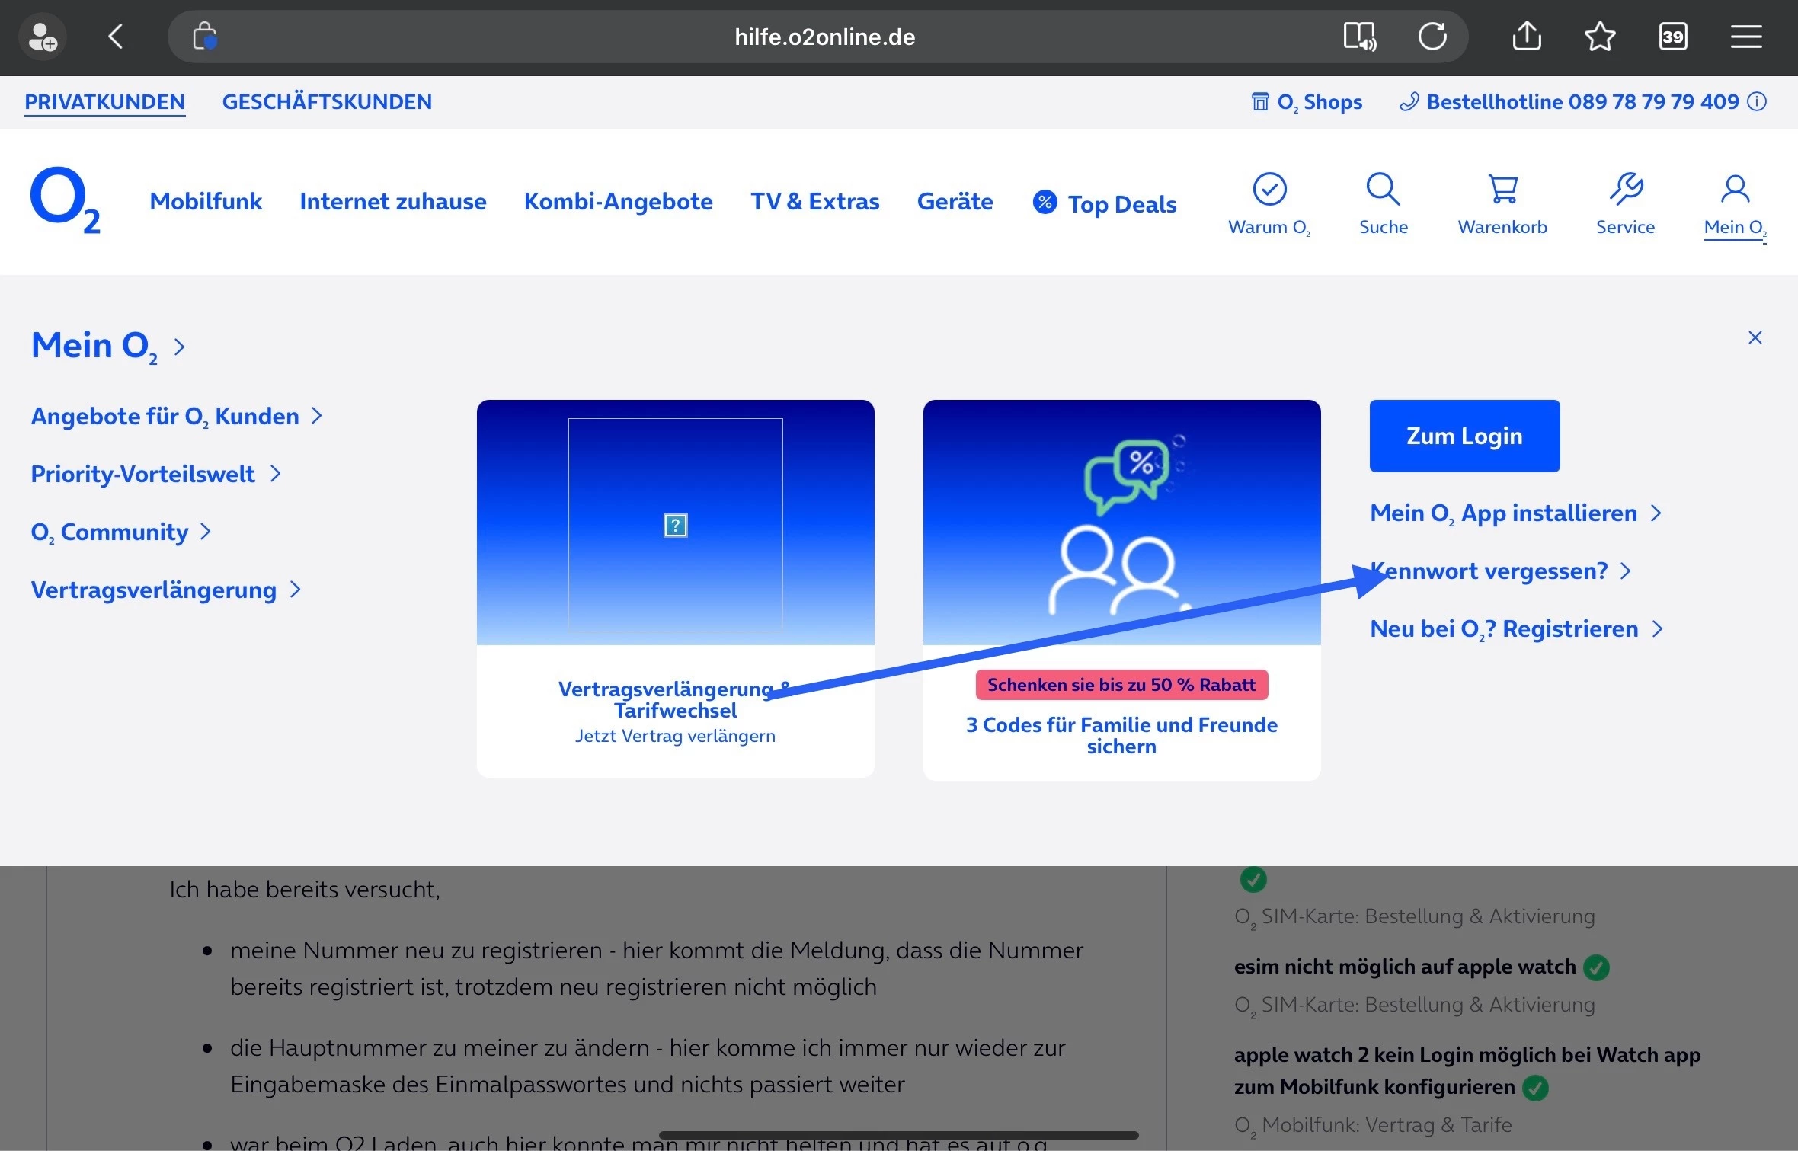Open browser tabs counter showing 39
1798x1151 pixels.
[1672, 37]
